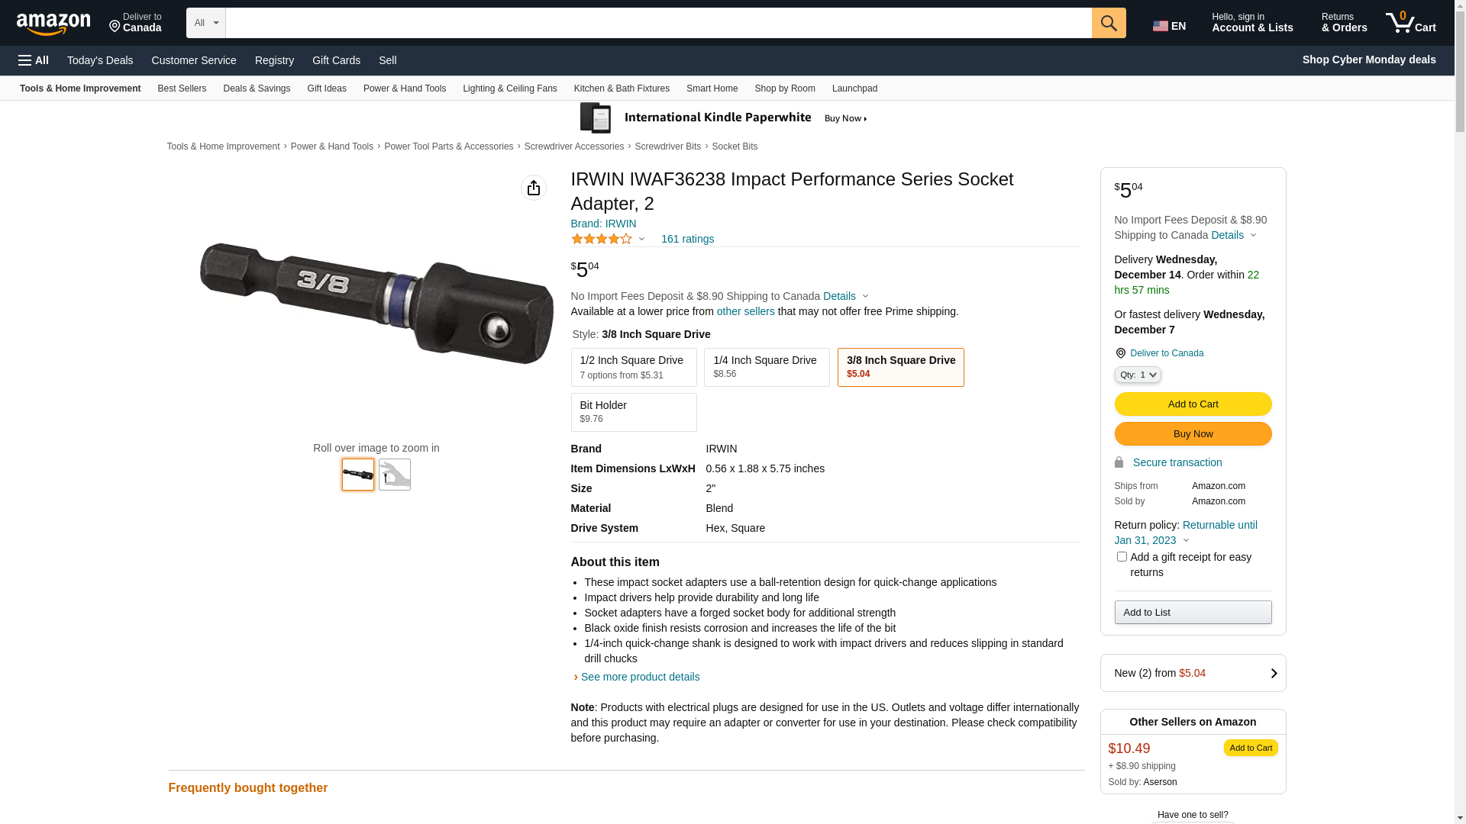Select the second product image thumbnail
Viewport: 1466px width, 824px height.
395,475
